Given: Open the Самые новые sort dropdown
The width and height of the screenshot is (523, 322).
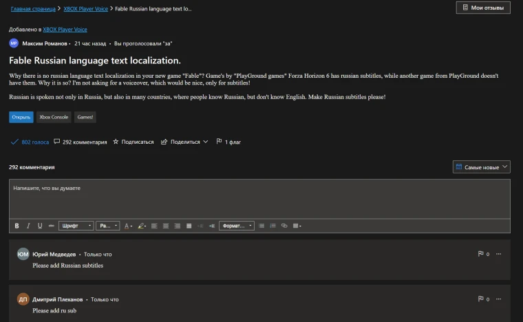Looking at the screenshot, I should coord(481,167).
